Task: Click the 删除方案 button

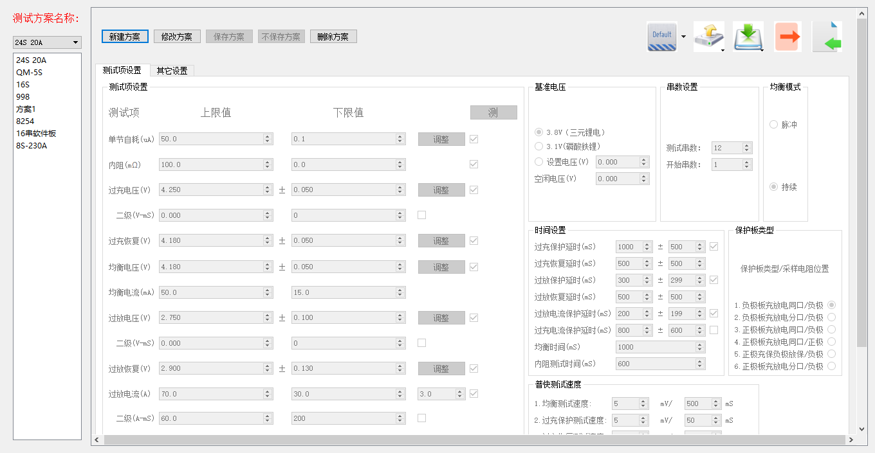Action: pos(333,37)
